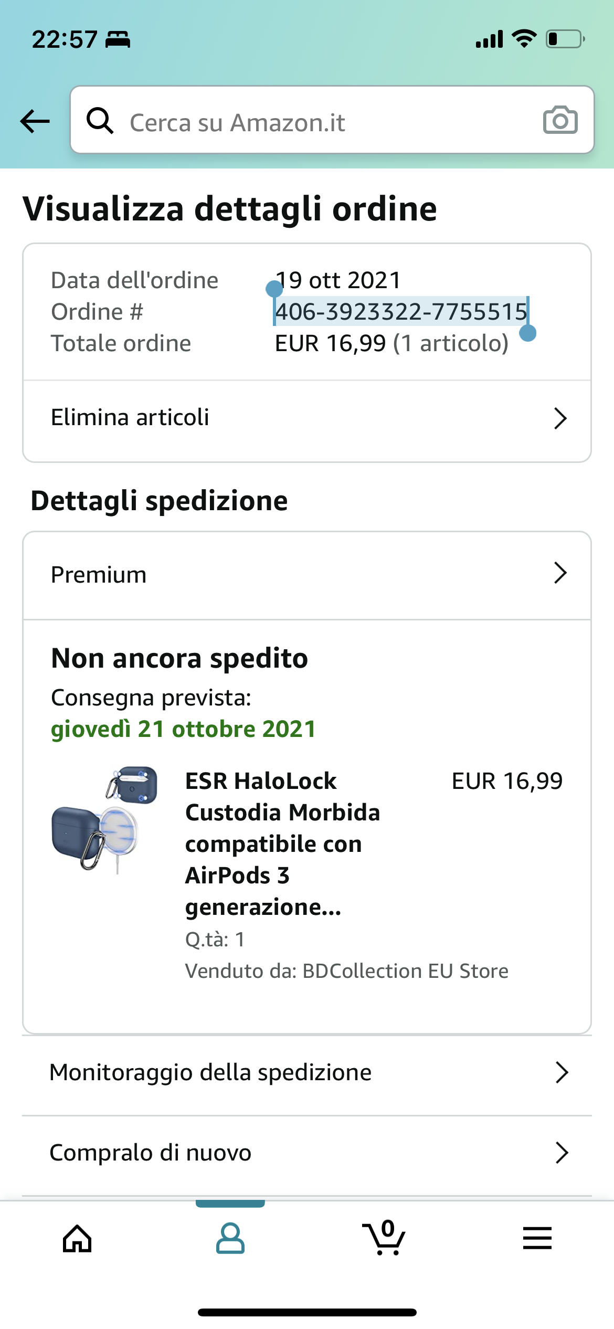The width and height of the screenshot is (614, 1329).
Task: Open the account profile tab
Action: [230, 1239]
